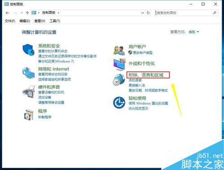Open the User Accounts people icon

click(x=119, y=50)
